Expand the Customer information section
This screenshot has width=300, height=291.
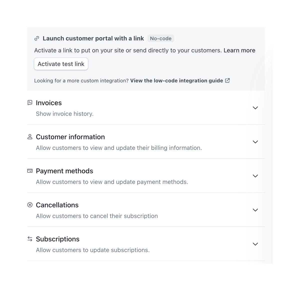pyautogui.click(x=255, y=142)
